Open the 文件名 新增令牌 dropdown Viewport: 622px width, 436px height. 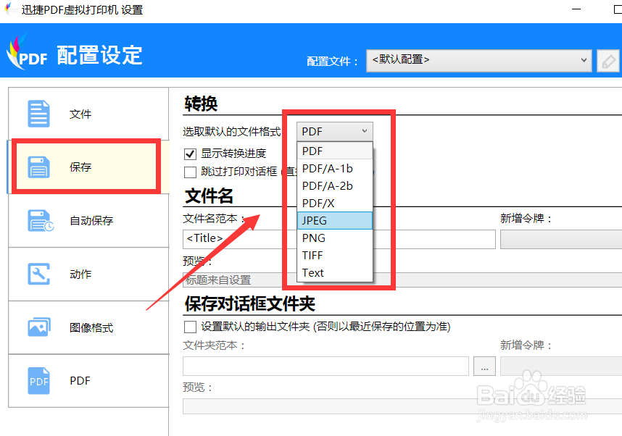(x=561, y=240)
